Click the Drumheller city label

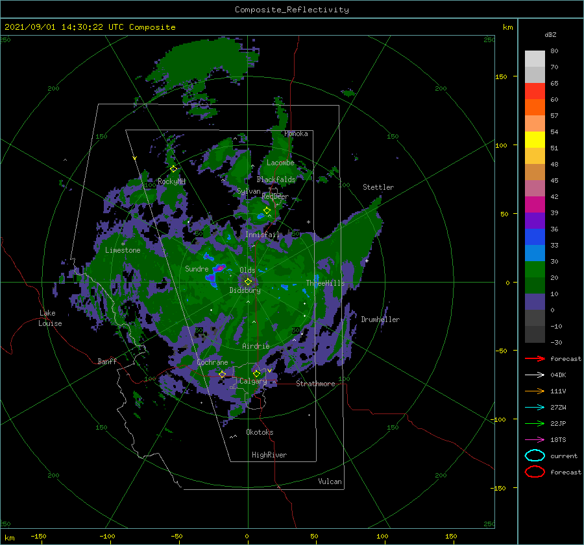(380, 319)
